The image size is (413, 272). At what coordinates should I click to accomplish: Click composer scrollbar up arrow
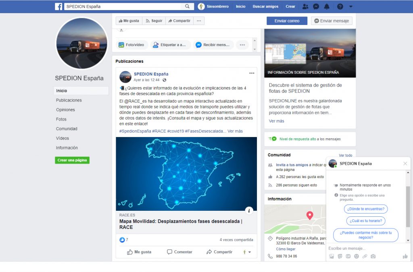[x=254, y=40]
